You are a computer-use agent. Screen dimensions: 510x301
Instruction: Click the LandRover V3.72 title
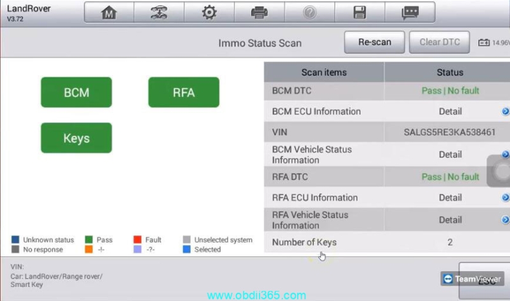(29, 13)
